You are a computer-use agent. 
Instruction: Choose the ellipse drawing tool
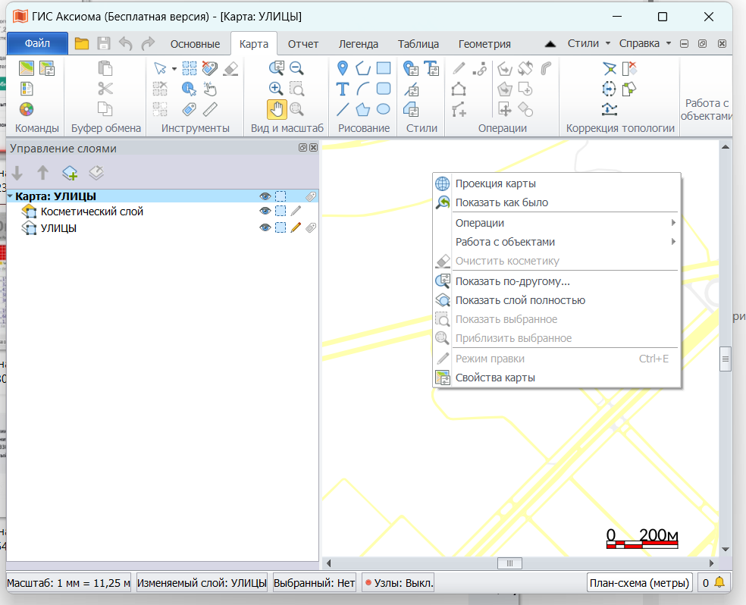pos(384,109)
